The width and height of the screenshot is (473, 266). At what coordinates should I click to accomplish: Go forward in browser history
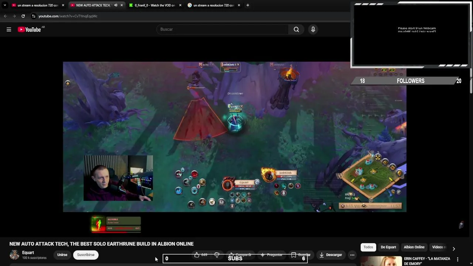[x=14, y=16]
